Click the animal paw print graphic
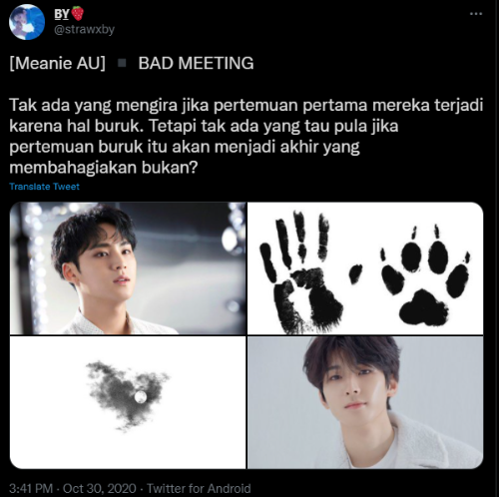 click(x=425, y=275)
